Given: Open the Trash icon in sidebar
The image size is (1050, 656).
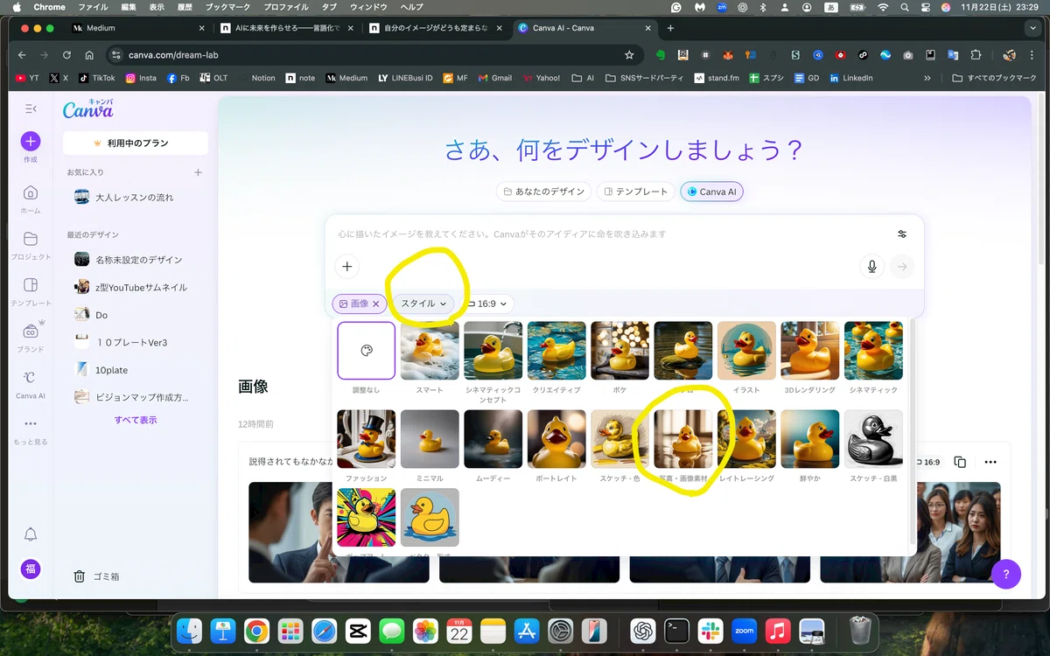Looking at the screenshot, I should 80,576.
